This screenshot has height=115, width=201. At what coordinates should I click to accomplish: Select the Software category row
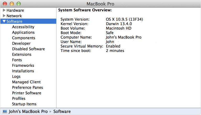(28, 21)
